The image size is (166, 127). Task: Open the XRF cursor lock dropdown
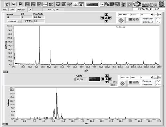159,77
